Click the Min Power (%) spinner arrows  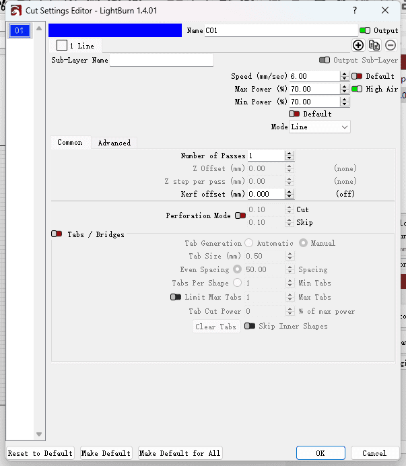[344, 102]
